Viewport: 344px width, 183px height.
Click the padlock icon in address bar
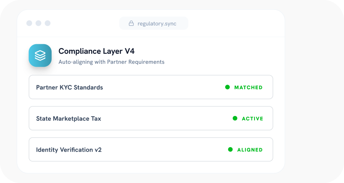click(x=131, y=23)
